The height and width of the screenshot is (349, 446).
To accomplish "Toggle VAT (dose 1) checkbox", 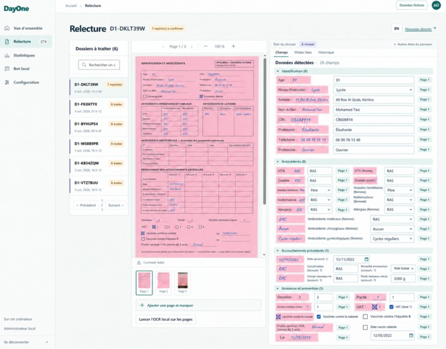I will (x=391, y=307).
